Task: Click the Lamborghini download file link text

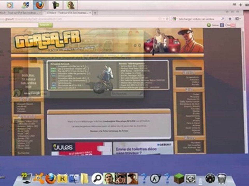Action: 119,121
